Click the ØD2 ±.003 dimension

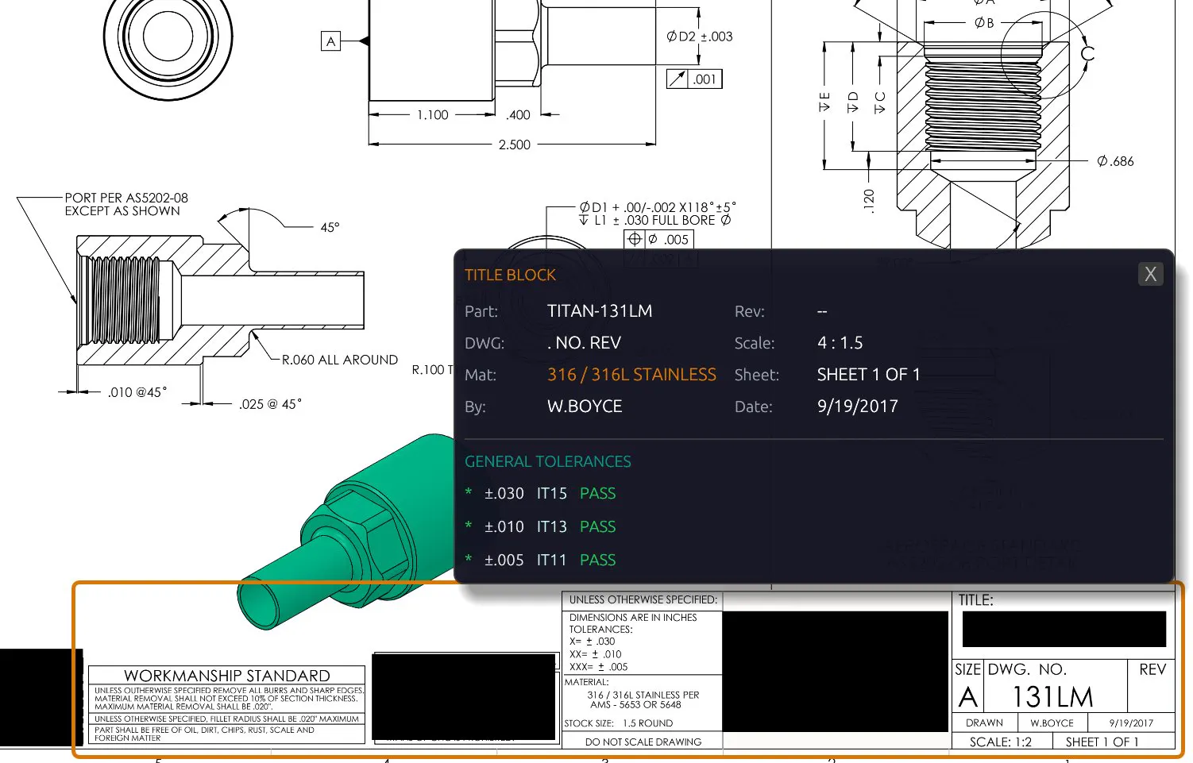coord(699,37)
